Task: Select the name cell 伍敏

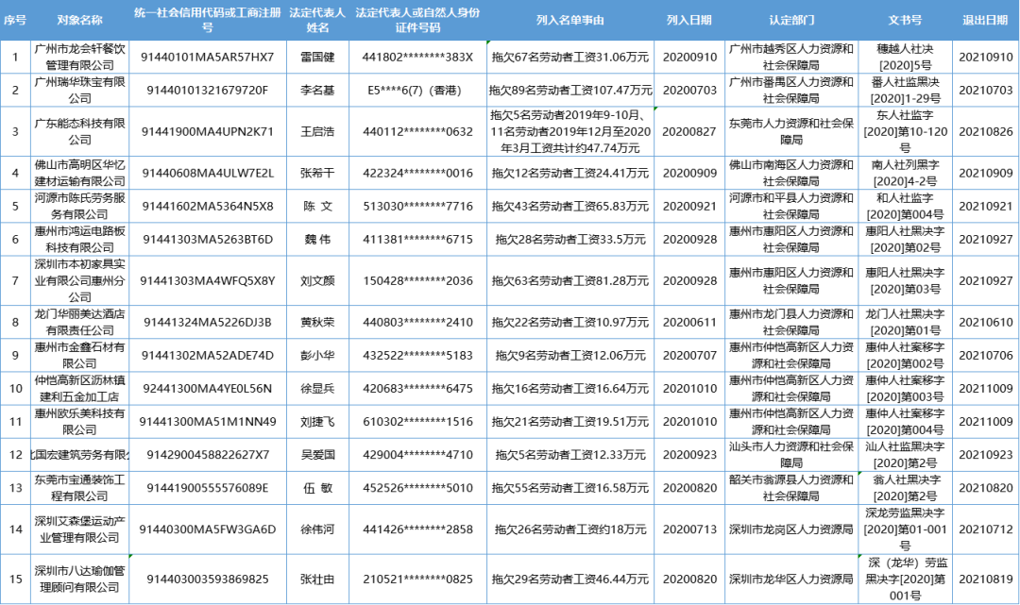Action: [317, 488]
